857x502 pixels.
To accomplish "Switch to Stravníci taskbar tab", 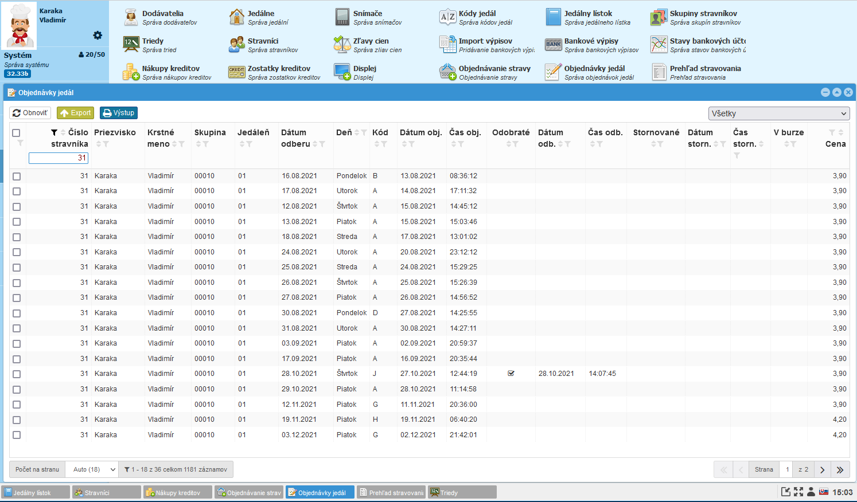I will (107, 492).
